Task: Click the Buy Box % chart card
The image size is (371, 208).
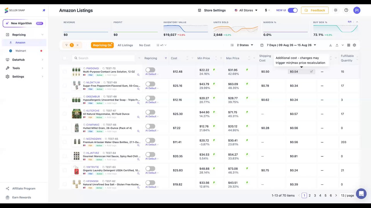Action: (x=335, y=29)
